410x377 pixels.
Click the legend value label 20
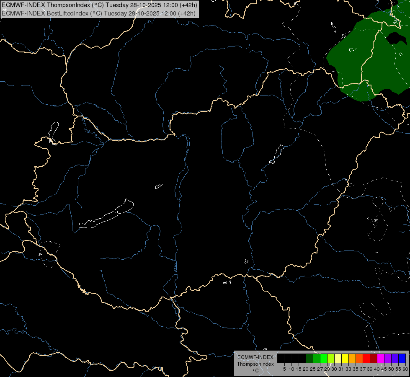306,369
